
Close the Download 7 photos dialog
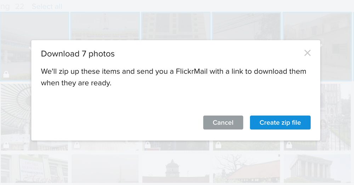[307, 53]
